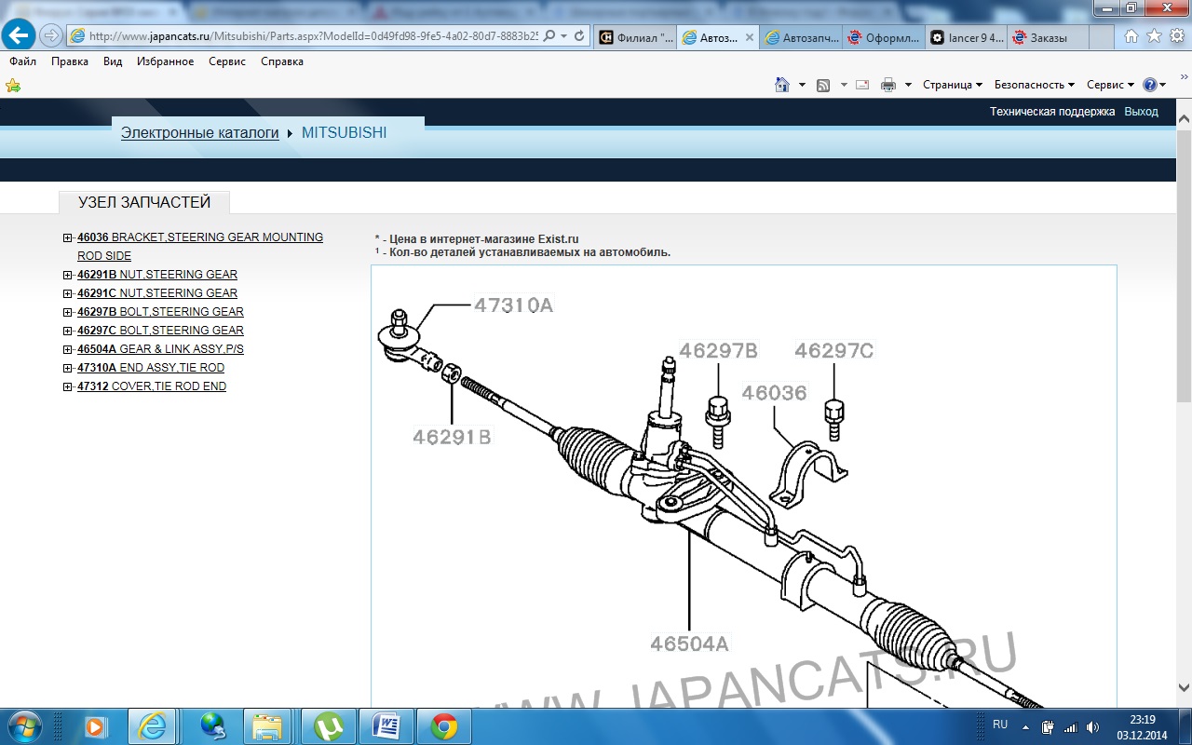The width and height of the screenshot is (1192, 745).
Task: Click the browser Back arrow button
Action: [19, 36]
